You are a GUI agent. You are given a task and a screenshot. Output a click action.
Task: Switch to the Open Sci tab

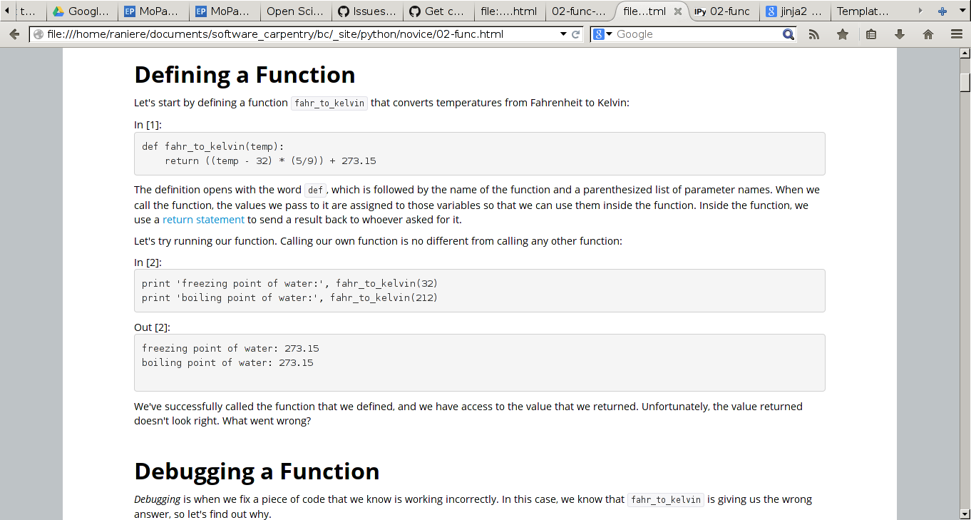coord(297,11)
